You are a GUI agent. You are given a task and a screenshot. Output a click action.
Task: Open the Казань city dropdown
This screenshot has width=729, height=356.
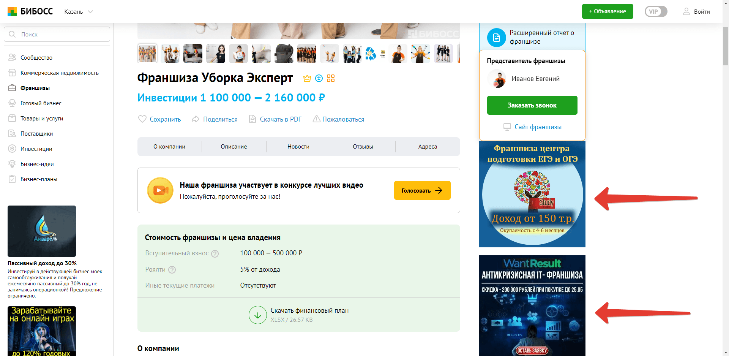pos(79,12)
